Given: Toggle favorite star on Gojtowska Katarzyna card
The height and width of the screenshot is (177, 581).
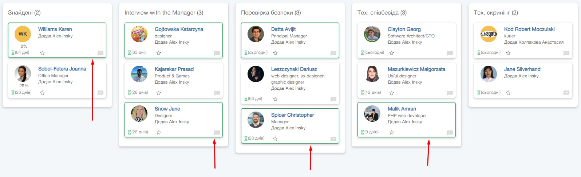Looking at the screenshot, I should point(159,53).
